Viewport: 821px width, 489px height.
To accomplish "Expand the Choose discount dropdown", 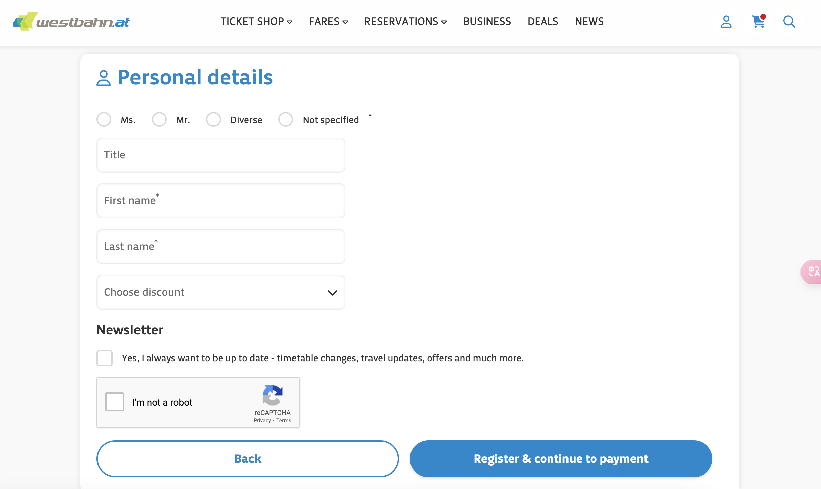I will click(x=221, y=292).
